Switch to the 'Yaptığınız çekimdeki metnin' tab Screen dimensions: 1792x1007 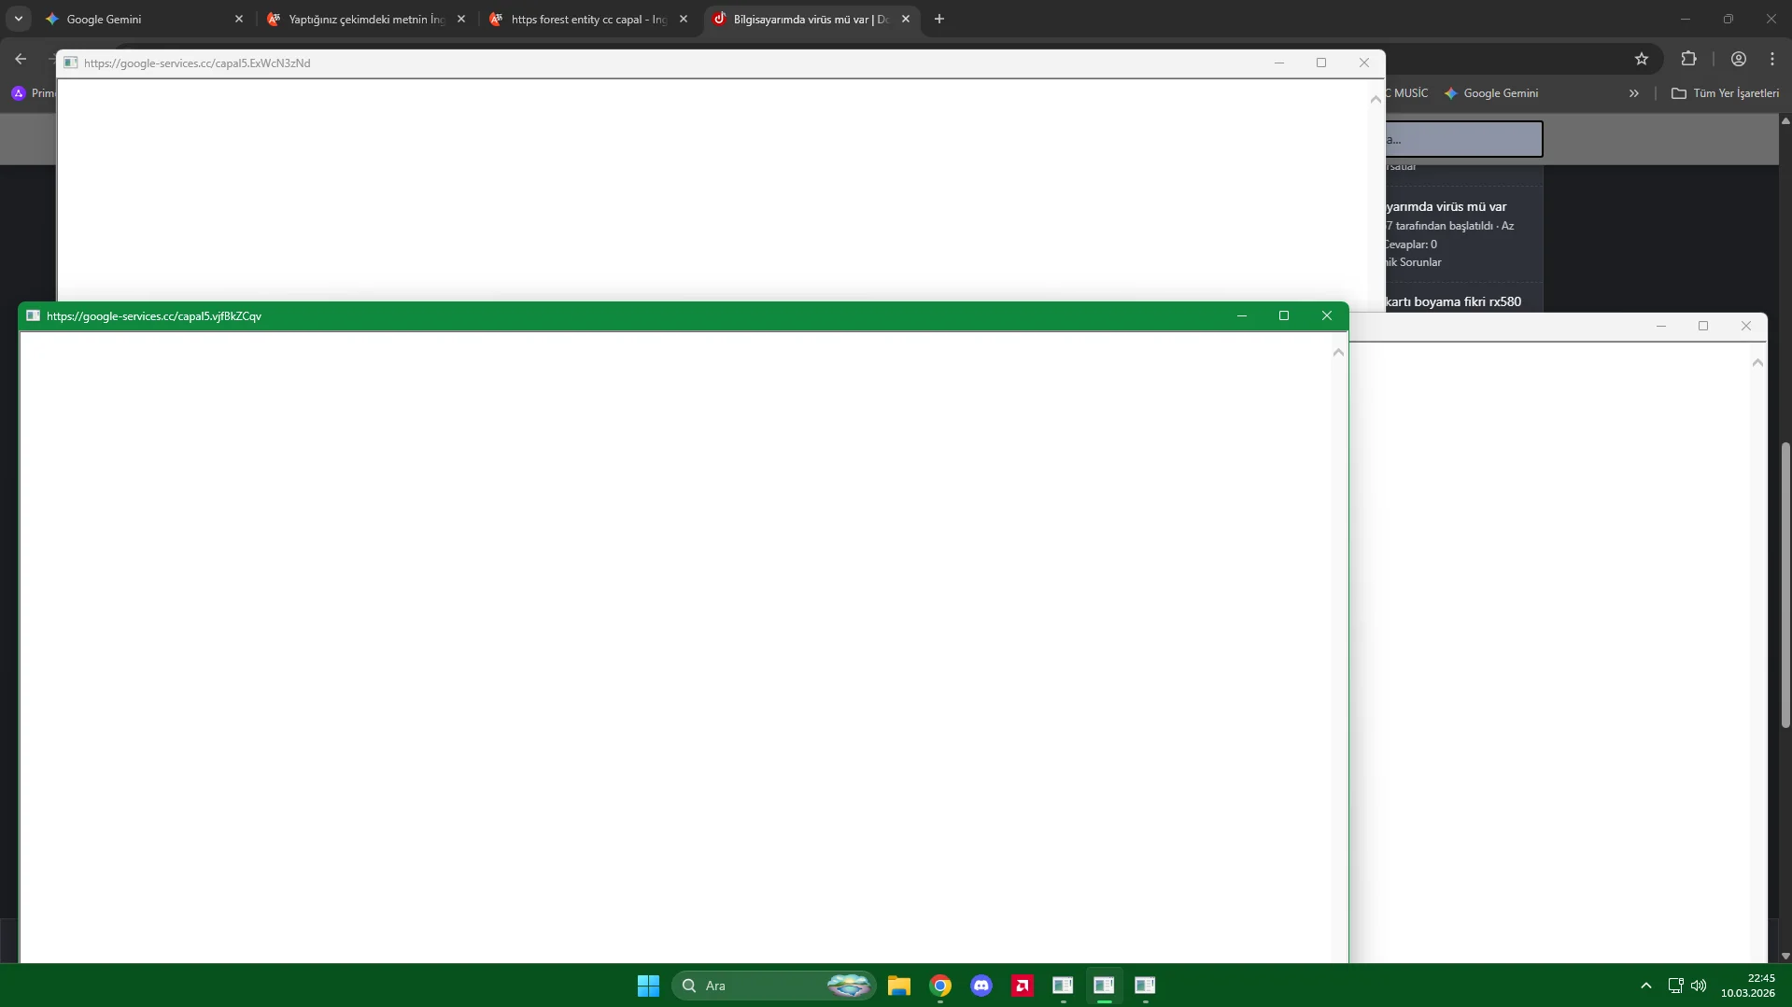tap(366, 19)
